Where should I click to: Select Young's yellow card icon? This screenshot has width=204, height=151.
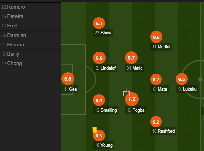pyautogui.click(x=95, y=130)
